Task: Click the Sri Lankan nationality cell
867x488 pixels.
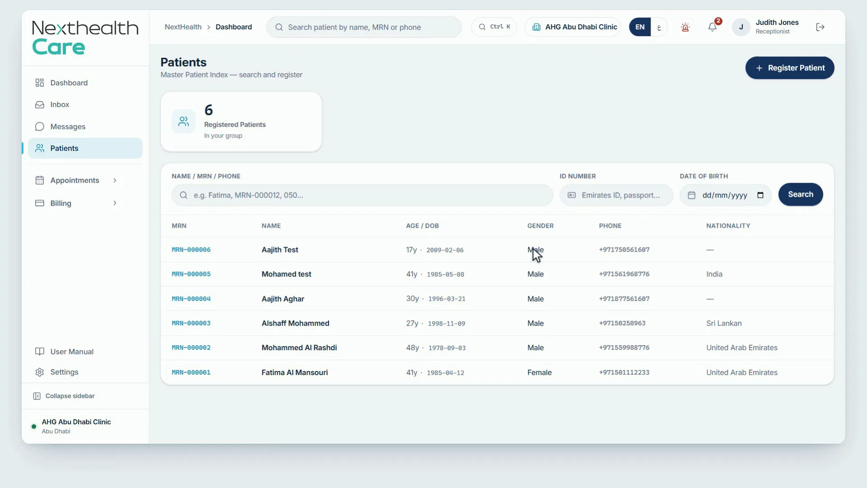Action: coord(724,324)
